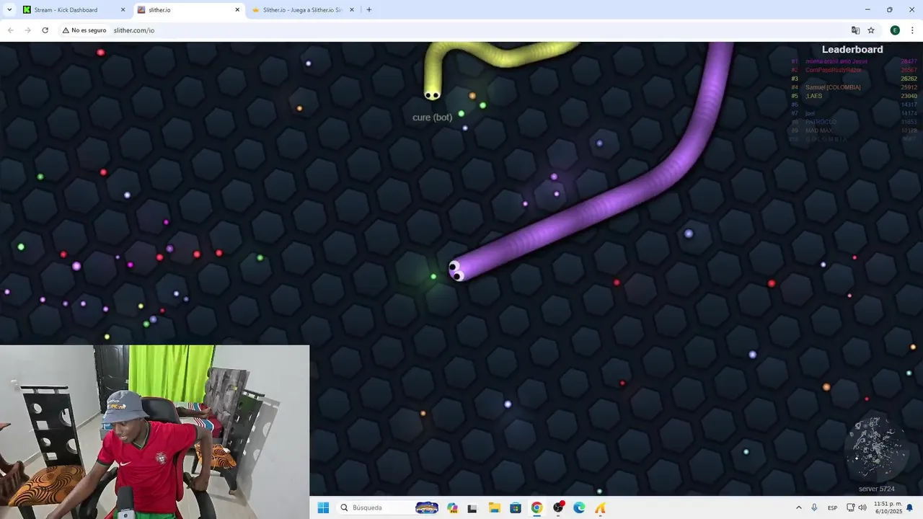Open Microsoft Edge from the taskbar

tap(579, 507)
